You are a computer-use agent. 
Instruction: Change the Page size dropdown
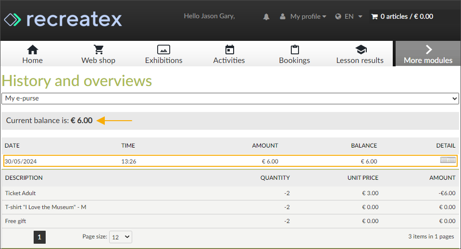120,237
